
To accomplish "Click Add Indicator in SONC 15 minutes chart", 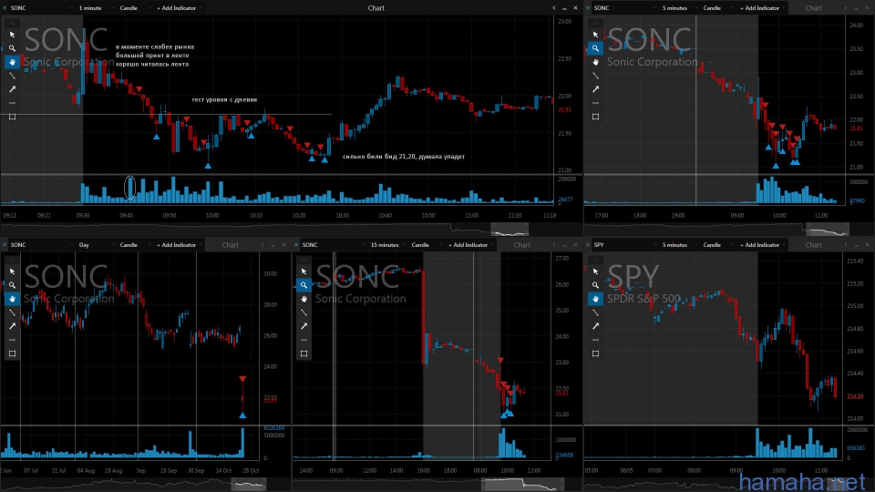I will click(469, 245).
